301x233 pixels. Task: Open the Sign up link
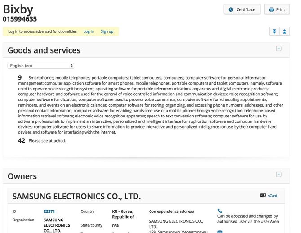pos(107,31)
